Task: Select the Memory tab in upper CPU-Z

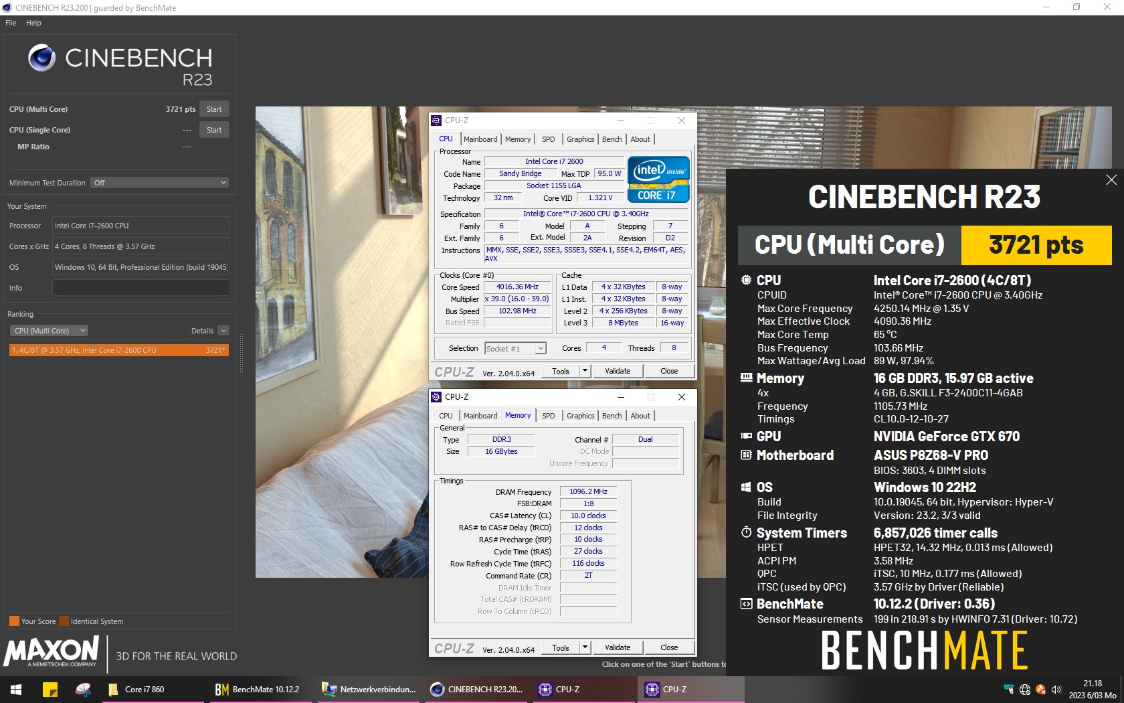Action: tap(518, 139)
